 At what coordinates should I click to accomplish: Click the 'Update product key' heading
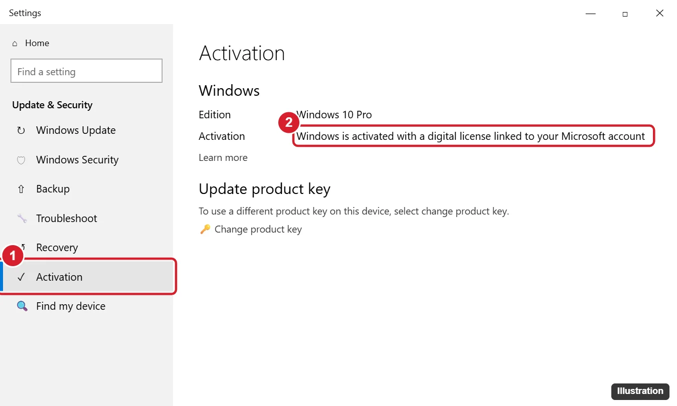pyautogui.click(x=264, y=189)
